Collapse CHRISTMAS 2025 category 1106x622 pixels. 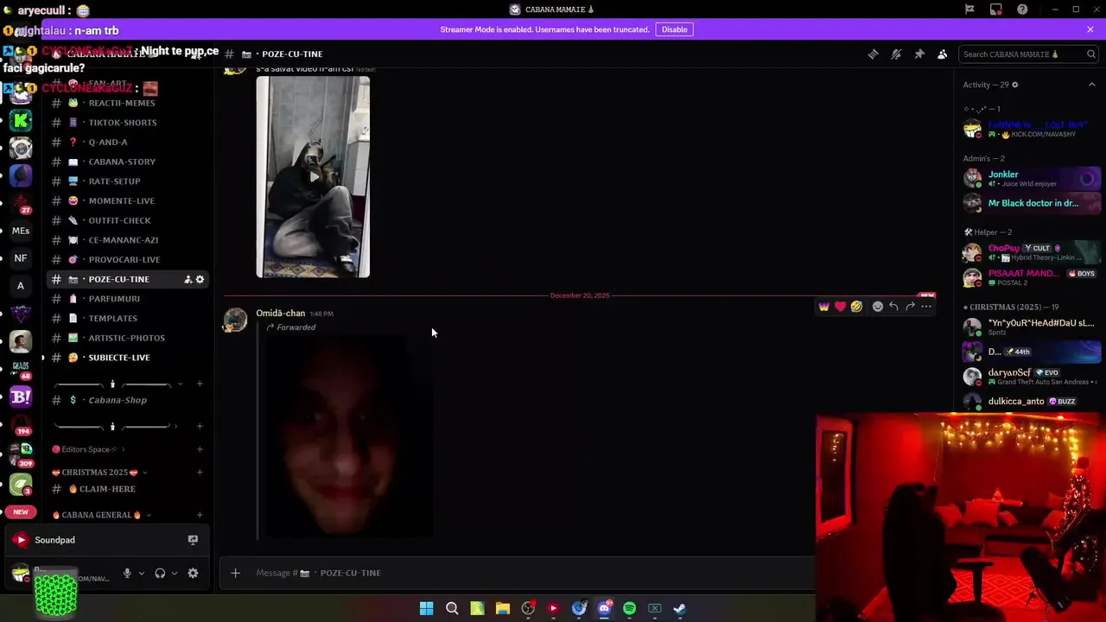click(99, 473)
